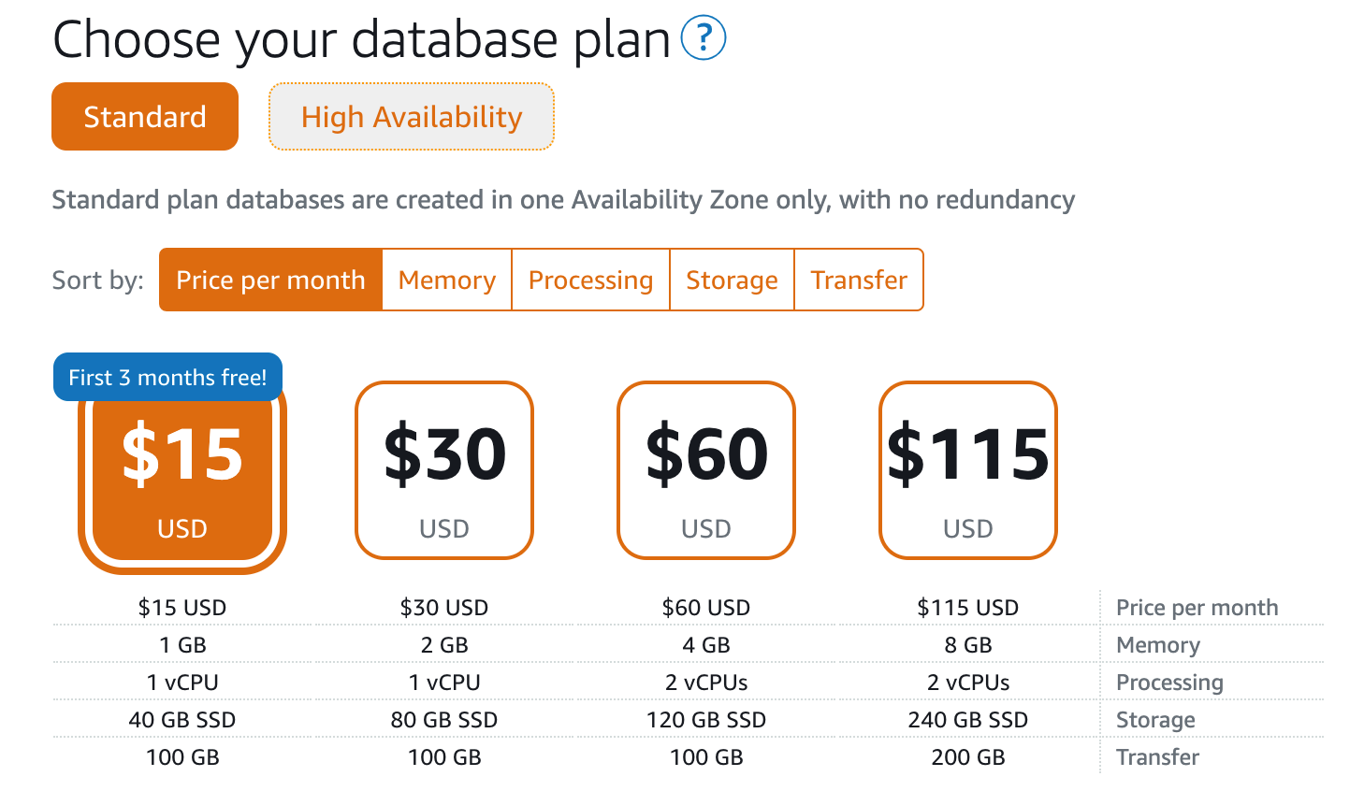The image size is (1364, 791).
Task: Sort plans by Transfer
Action: pos(859,280)
